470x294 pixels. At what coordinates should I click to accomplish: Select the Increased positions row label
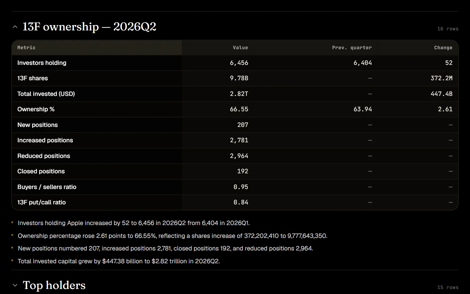[x=45, y=140]
